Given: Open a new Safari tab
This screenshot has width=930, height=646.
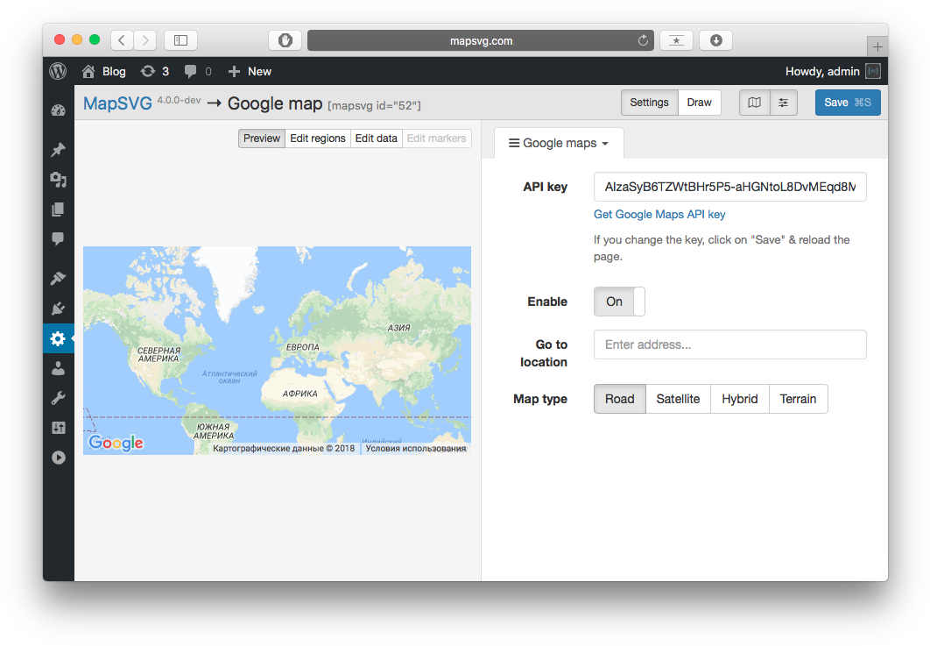Looking at the screenshot, I should point(877,46).
